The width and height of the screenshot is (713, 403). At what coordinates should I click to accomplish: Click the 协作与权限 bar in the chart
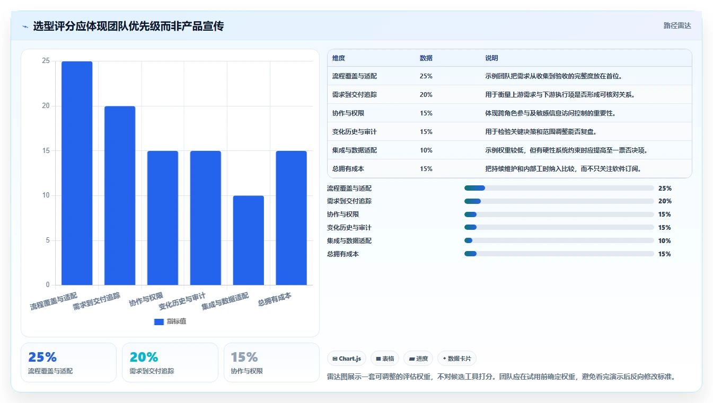[163, 218]
